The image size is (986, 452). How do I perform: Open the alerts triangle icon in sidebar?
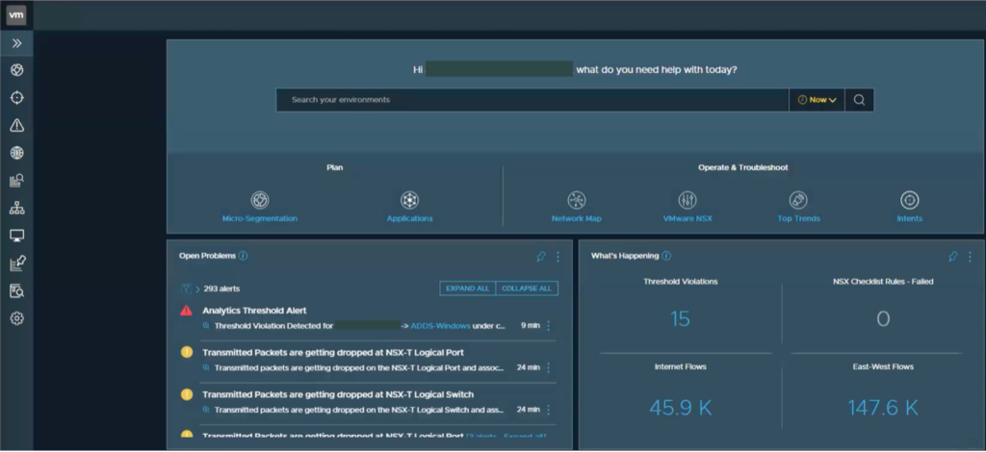pos(16,125)
